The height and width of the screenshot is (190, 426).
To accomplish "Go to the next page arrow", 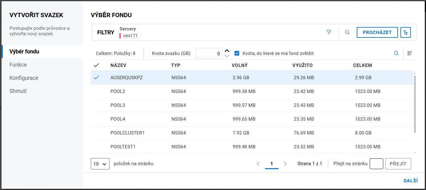I will [x=285, y=164].
